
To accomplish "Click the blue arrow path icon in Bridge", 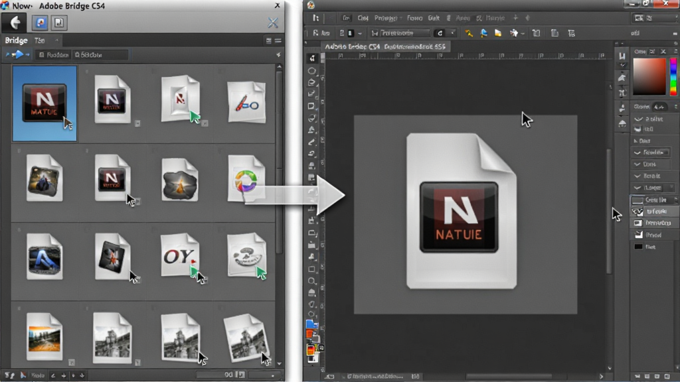I will [x=17, y=54].
